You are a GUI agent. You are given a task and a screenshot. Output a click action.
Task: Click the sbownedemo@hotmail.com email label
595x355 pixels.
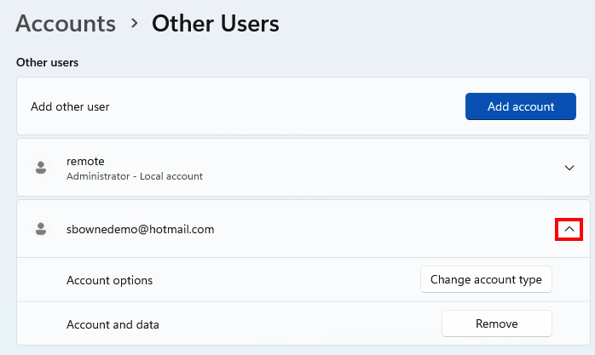(140, 229)
